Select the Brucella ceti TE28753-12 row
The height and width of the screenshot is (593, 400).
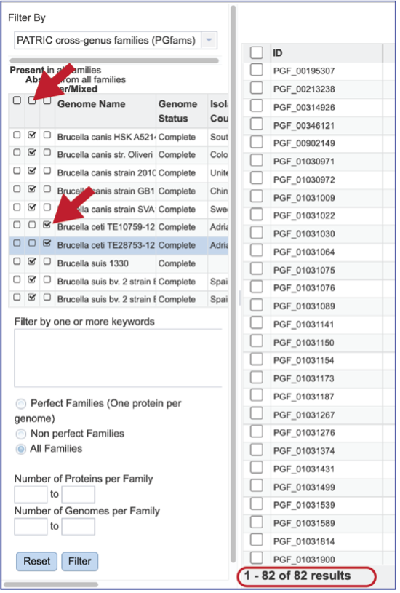point(119,245)
